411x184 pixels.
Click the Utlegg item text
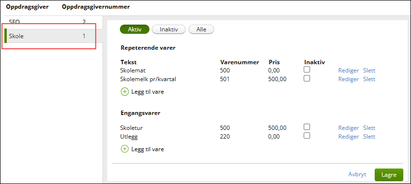tap(129, 137)
